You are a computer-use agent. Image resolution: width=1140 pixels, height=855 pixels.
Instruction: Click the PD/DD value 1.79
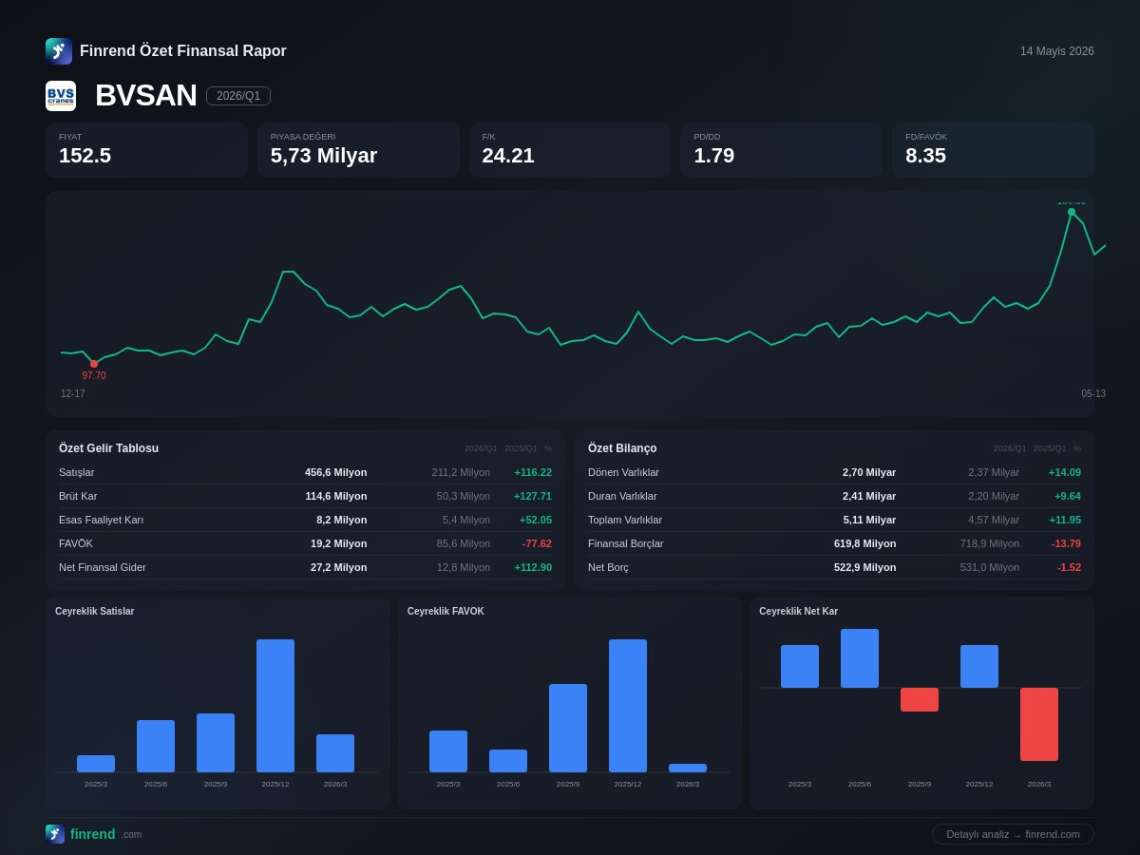pyautogui.click(x=714, y=156)
